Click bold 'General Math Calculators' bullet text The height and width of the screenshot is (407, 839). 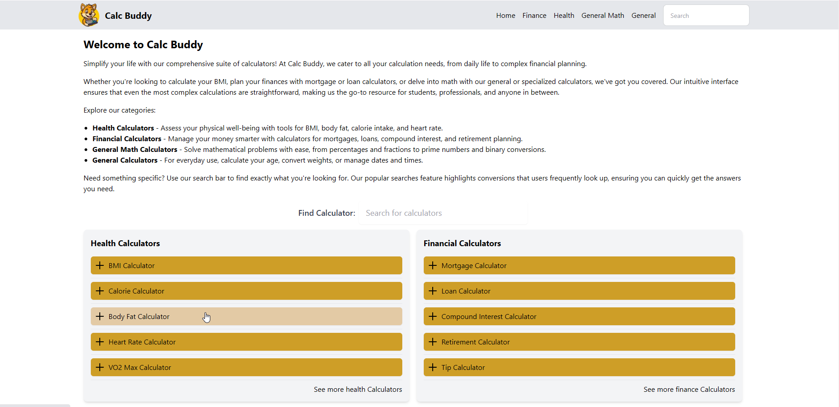(x=135, y=149)
